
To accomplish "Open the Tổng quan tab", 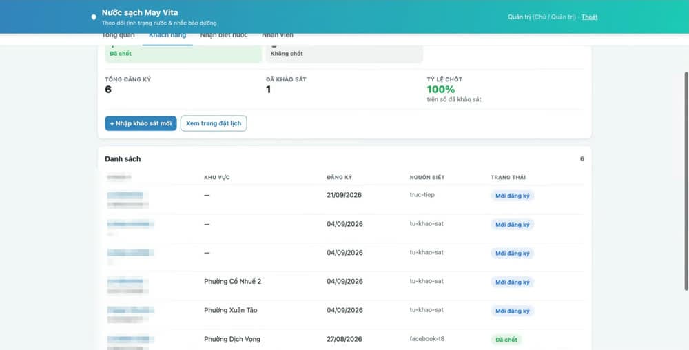I will 119,36.
